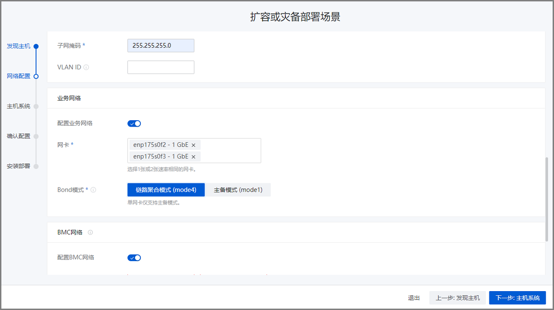
Task: Click 下一步: 主机系统 button
Action: pyautogui.click(x=517, y=298)
